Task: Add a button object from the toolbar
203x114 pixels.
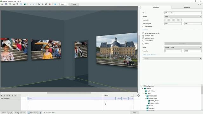Action: (14, 4)
